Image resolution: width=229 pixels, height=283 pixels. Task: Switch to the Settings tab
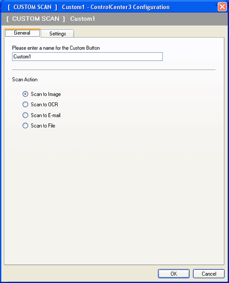[57, 33]
